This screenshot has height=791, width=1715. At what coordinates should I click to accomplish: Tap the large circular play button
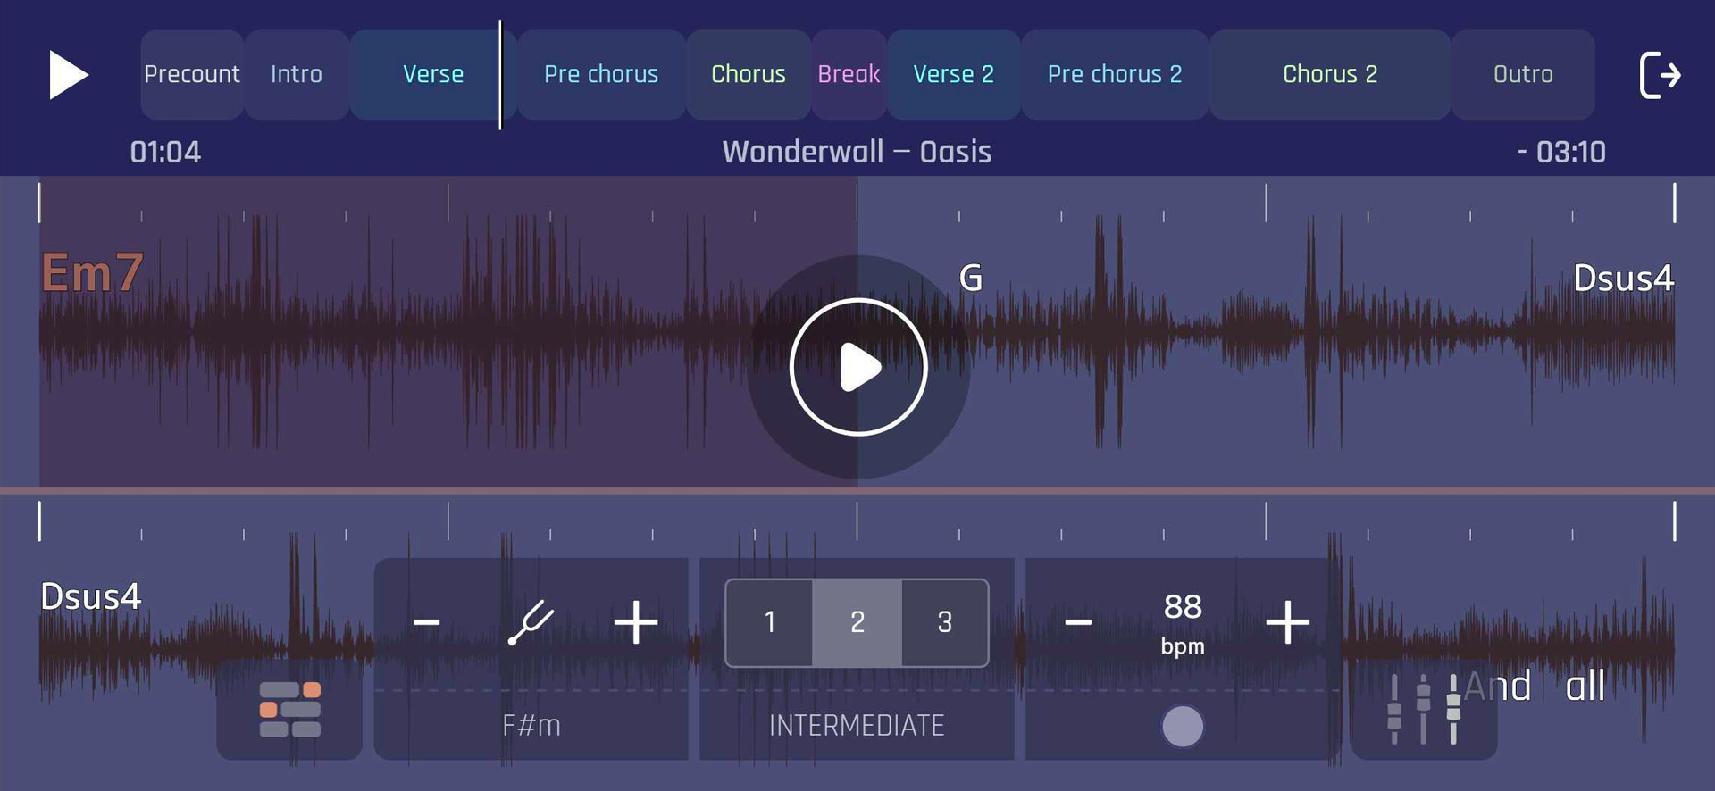(858, 367)
